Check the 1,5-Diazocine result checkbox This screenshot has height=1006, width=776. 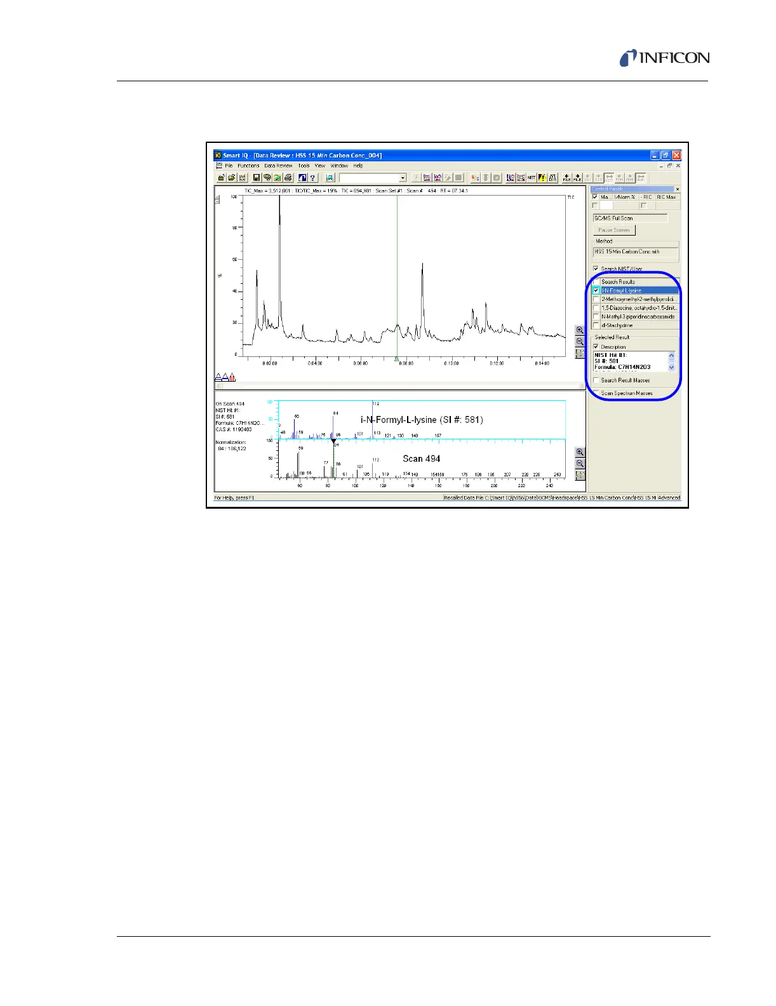[596, 308]
